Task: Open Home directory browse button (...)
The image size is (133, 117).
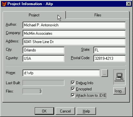Action: coord(105,73)
